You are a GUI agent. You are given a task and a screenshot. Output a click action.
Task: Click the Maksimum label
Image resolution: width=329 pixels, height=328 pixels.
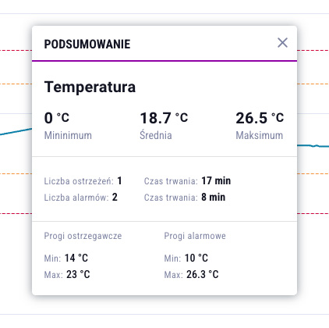pos(260,135)
